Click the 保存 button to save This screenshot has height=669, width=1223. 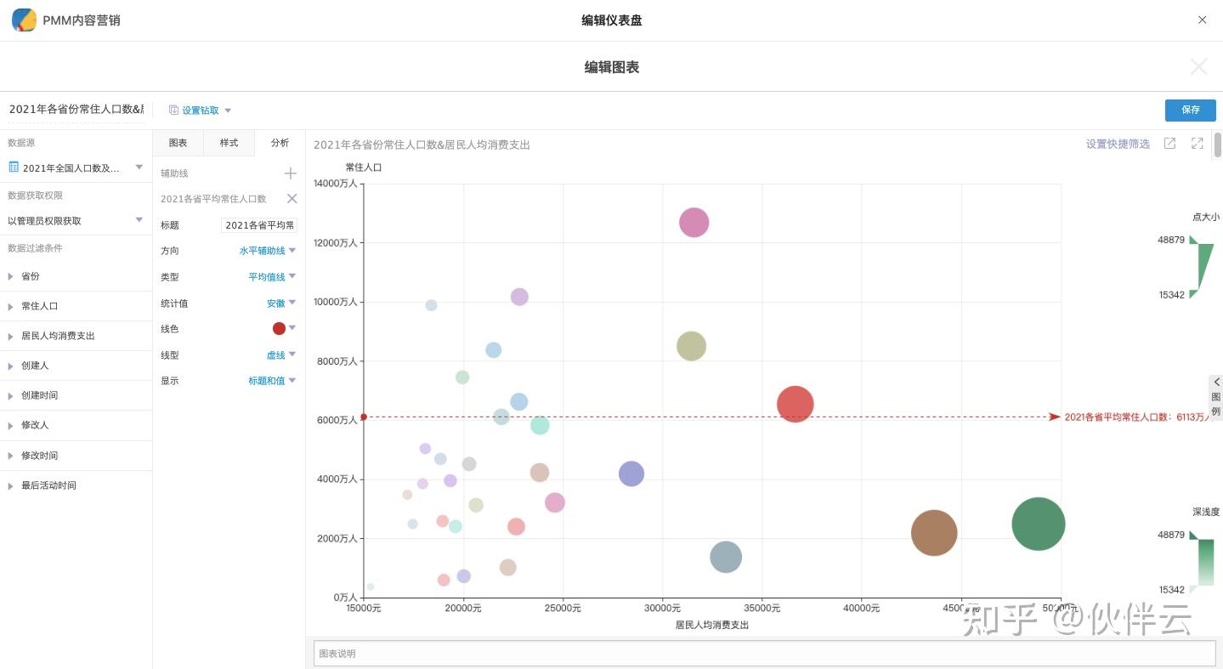1189,110
